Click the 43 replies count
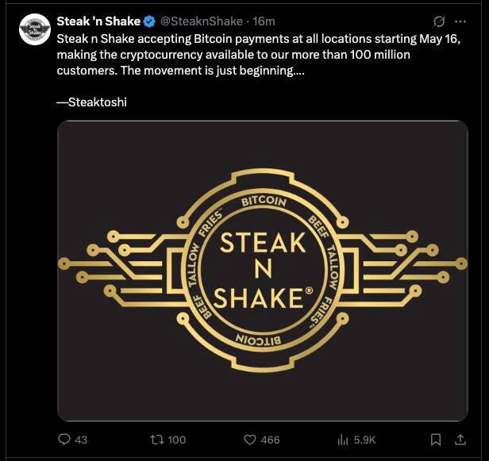This screenshot has height=461, width=489. [x=81, y=440]
